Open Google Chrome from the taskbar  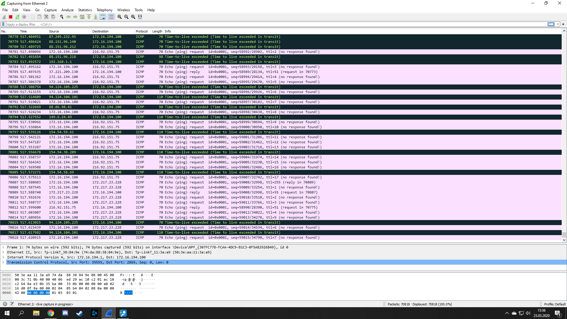[51, 313]
